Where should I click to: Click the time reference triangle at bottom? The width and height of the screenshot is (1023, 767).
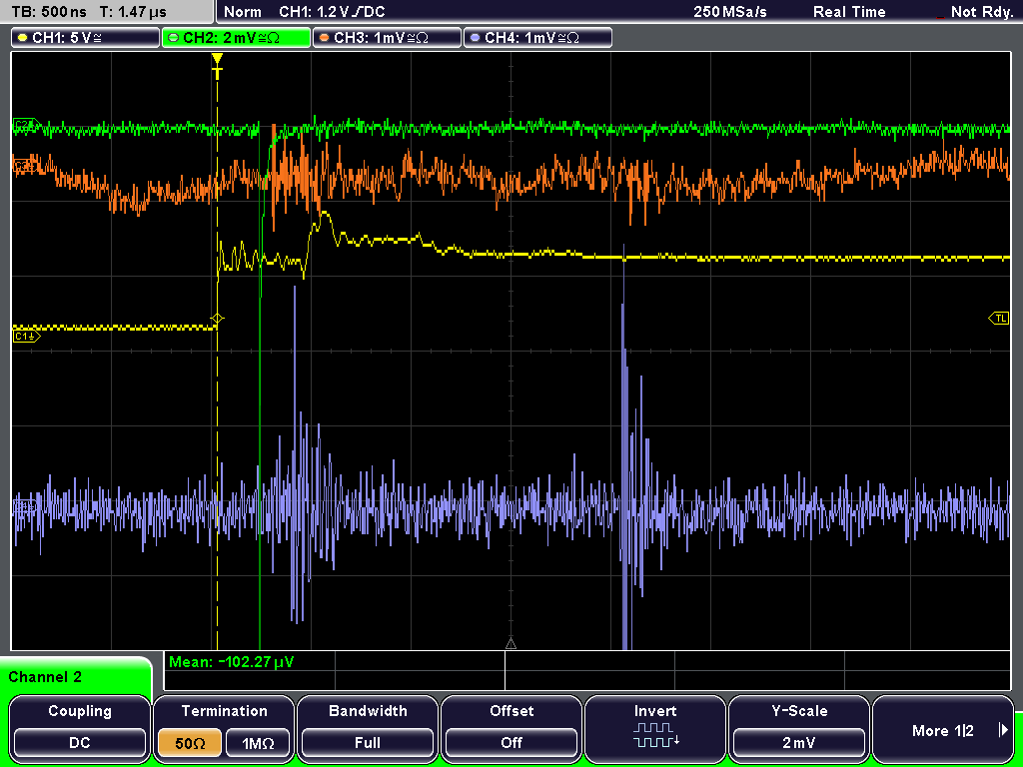tap(511, 644)
